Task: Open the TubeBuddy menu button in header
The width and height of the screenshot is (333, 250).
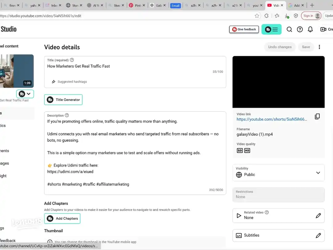Action: pos(271,29)
